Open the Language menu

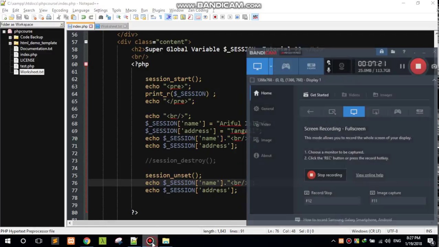pyautogui.click(x=81, y=10)
